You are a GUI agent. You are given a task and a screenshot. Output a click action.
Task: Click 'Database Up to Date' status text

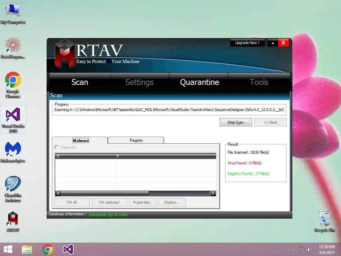pos(108,214)
